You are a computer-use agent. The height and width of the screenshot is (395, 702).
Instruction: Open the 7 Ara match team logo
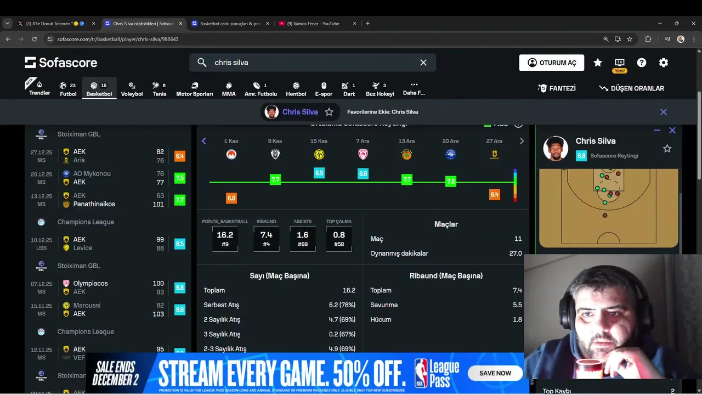pyautogui.click(x=363, y=155)
